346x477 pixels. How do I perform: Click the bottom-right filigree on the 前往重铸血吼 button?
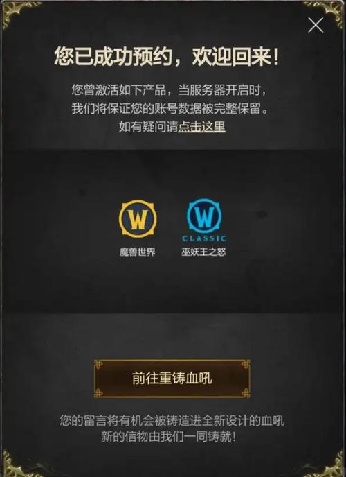[245, 392]
